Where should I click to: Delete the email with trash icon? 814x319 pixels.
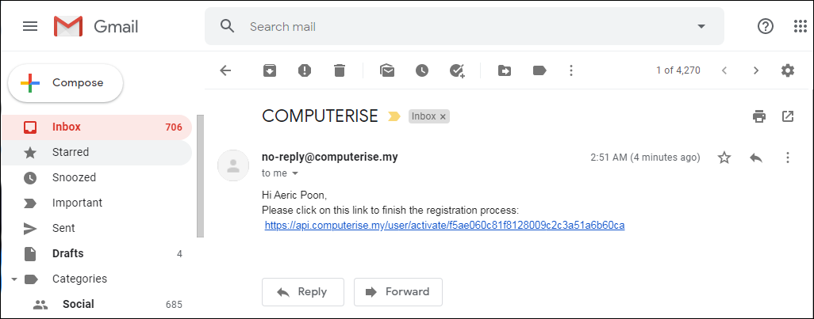(x=340, y=70)
